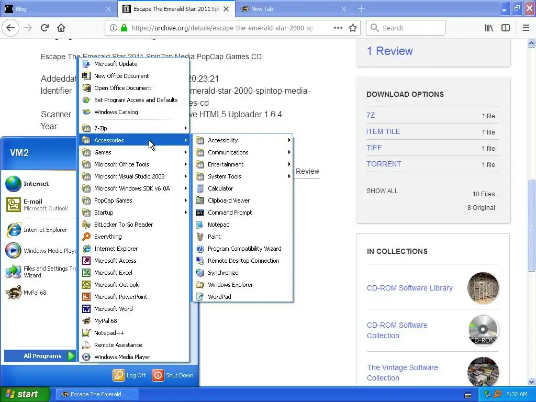Click the address bar URL
This screenshot has height=402, width=536.
point(222,28)
